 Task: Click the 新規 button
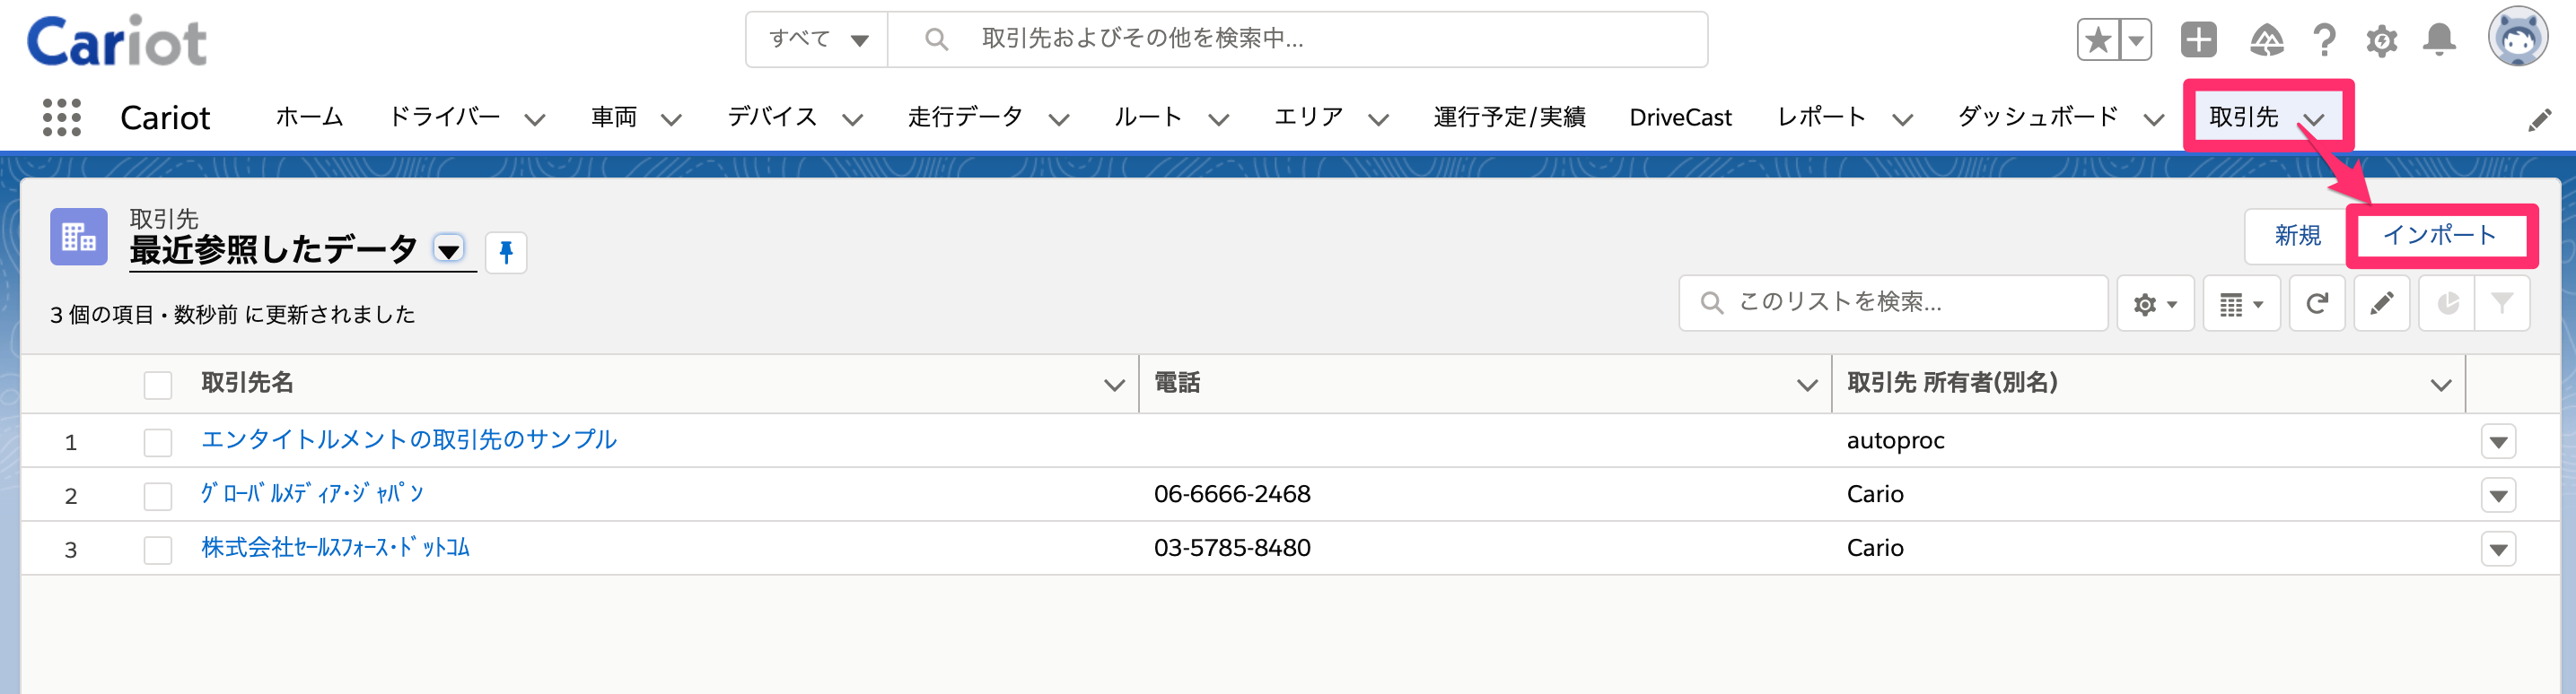(2297, 237)
